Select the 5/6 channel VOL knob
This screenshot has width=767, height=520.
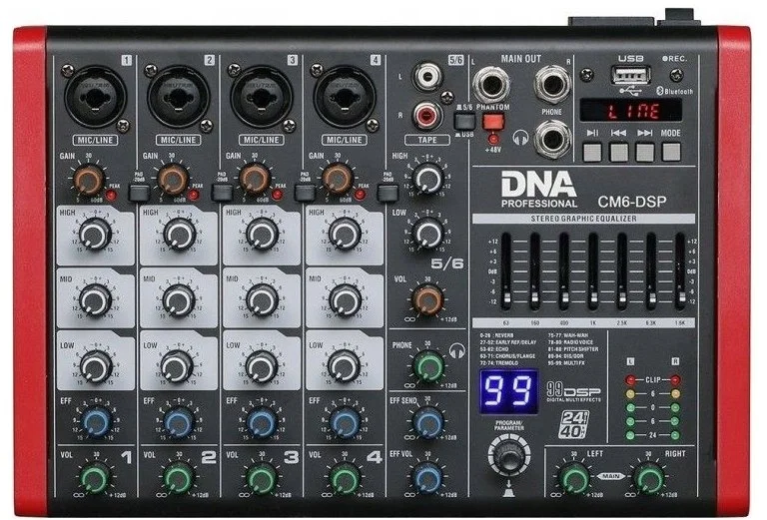(428, 300)
